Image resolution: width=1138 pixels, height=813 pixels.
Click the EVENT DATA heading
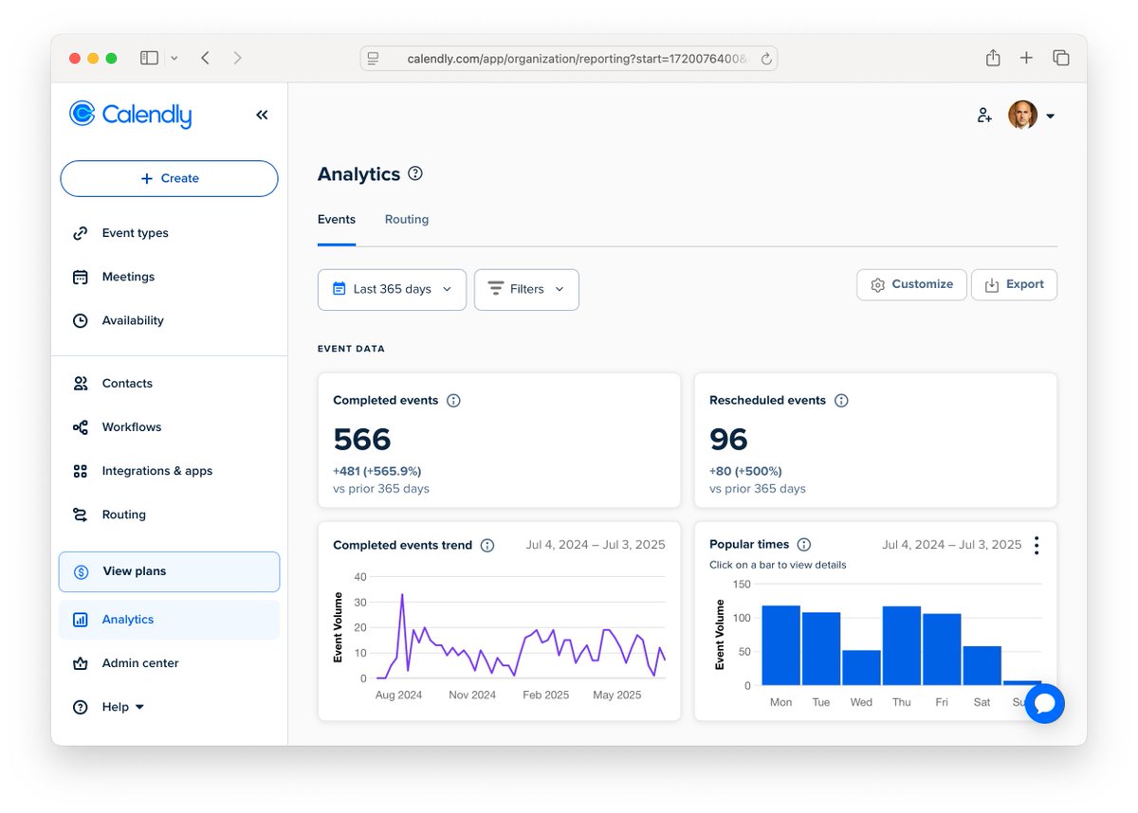[351, 349]
